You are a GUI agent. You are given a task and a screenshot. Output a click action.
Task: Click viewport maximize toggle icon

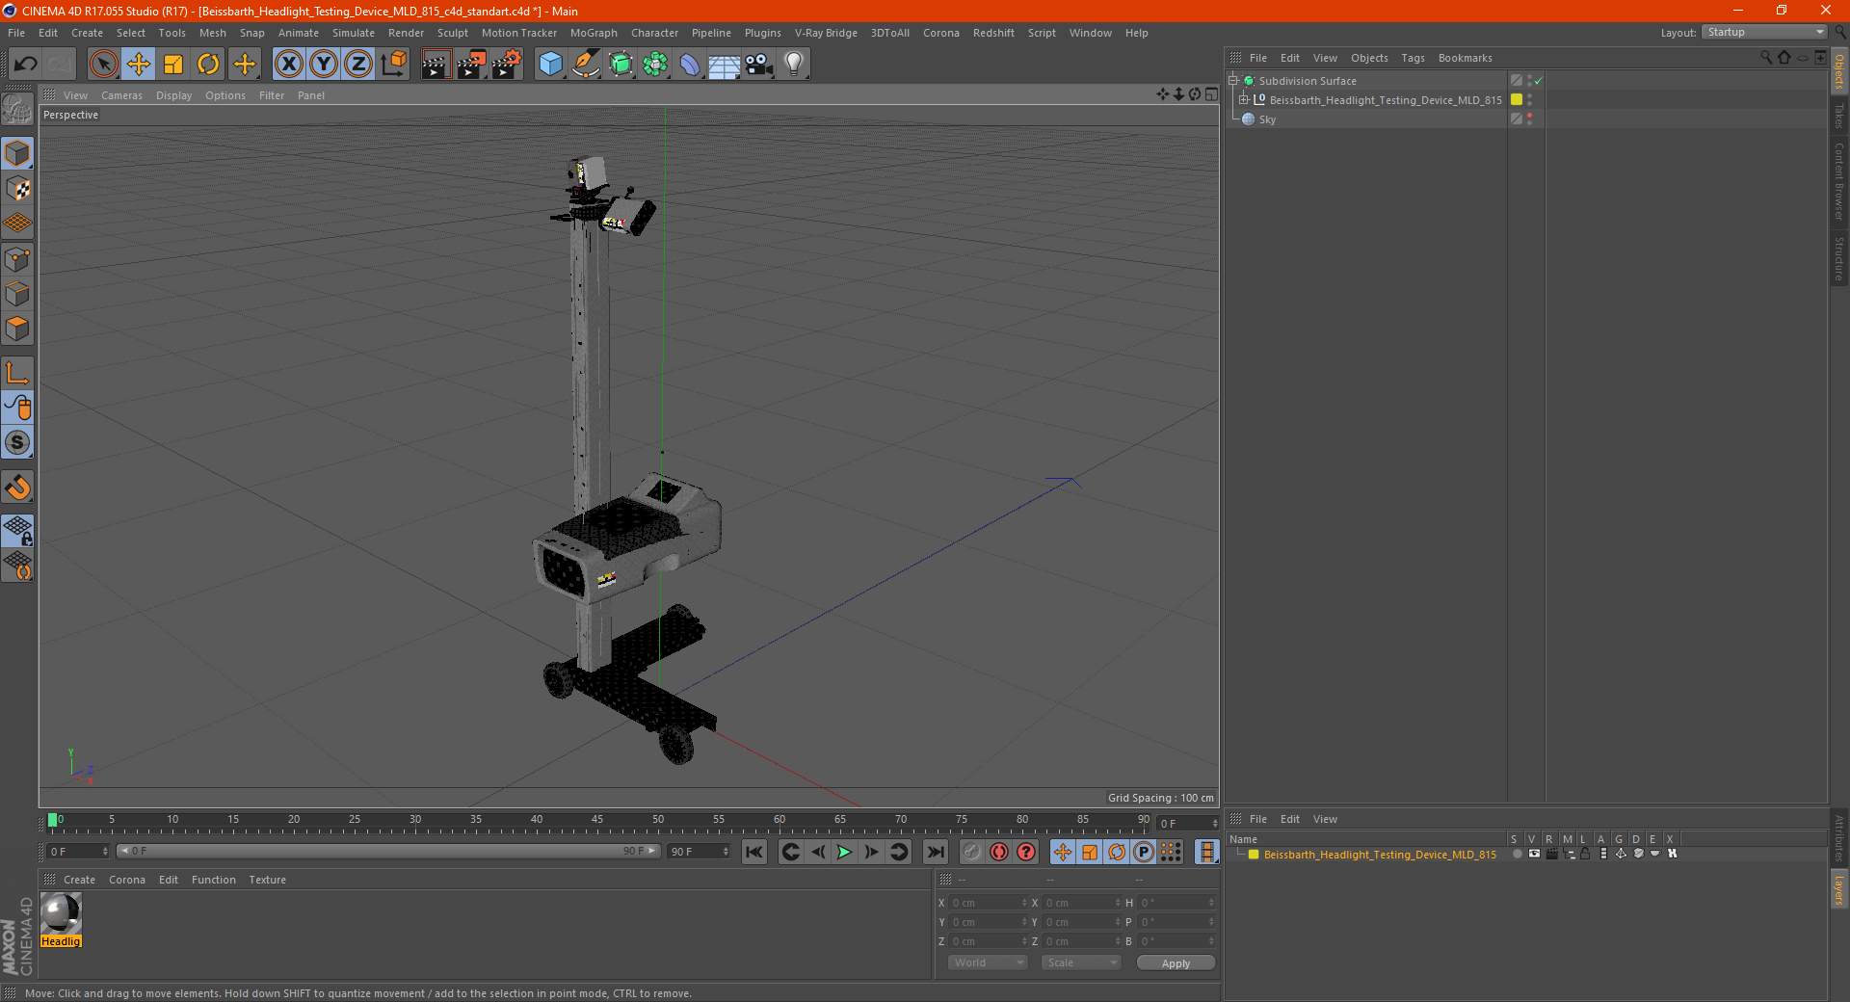tap(1211, 94)
